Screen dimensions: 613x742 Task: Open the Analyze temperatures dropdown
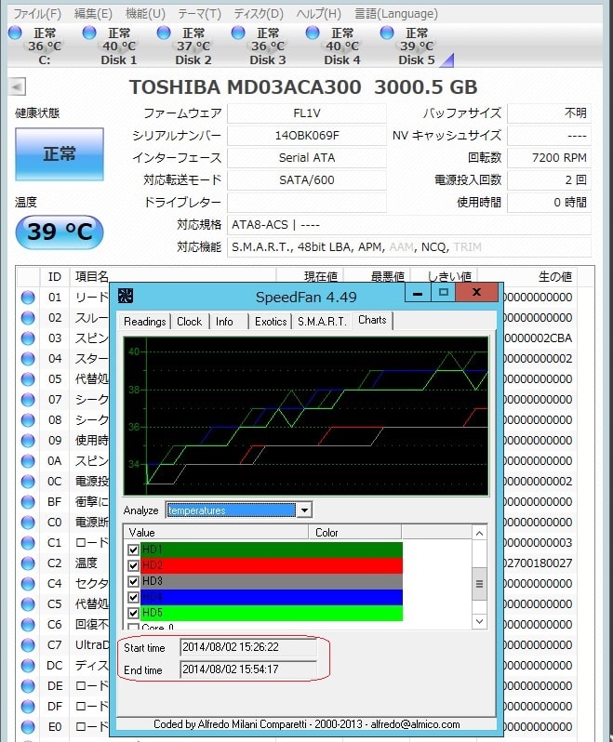click(304, 510)
